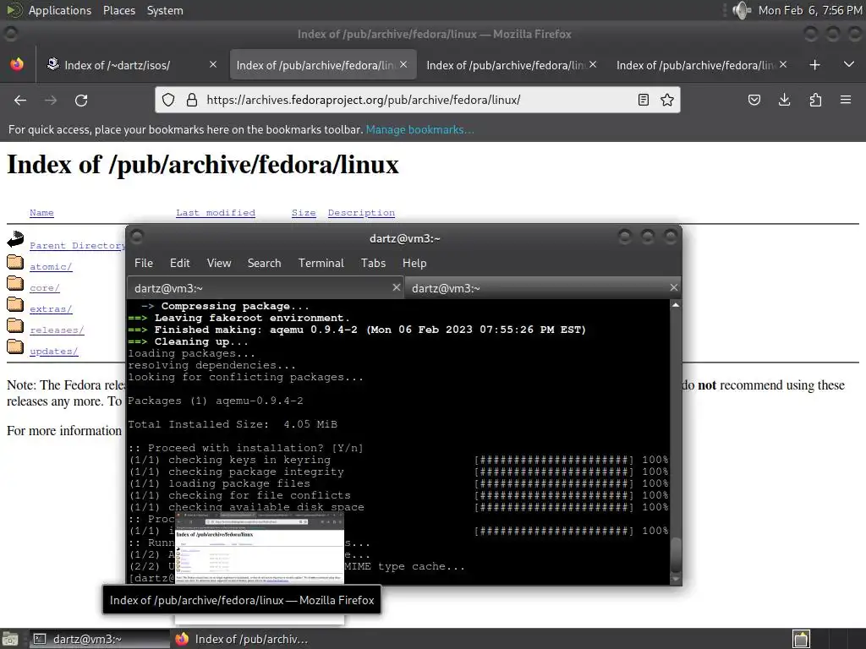Go back with Firefox back arrow
Image resolution: width=866 pixels, height=649 pixels.
click(20, 100)
